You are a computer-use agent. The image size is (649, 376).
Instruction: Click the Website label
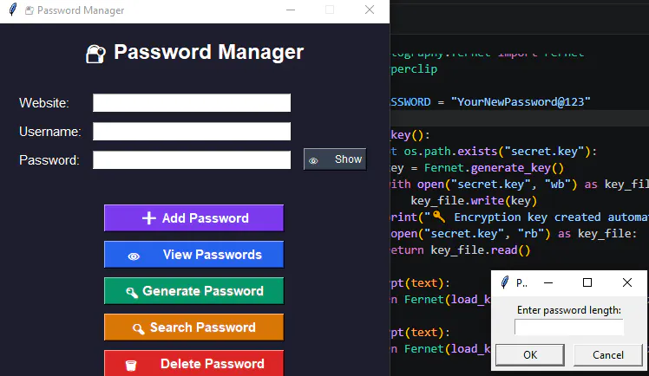tap(44, 103)
